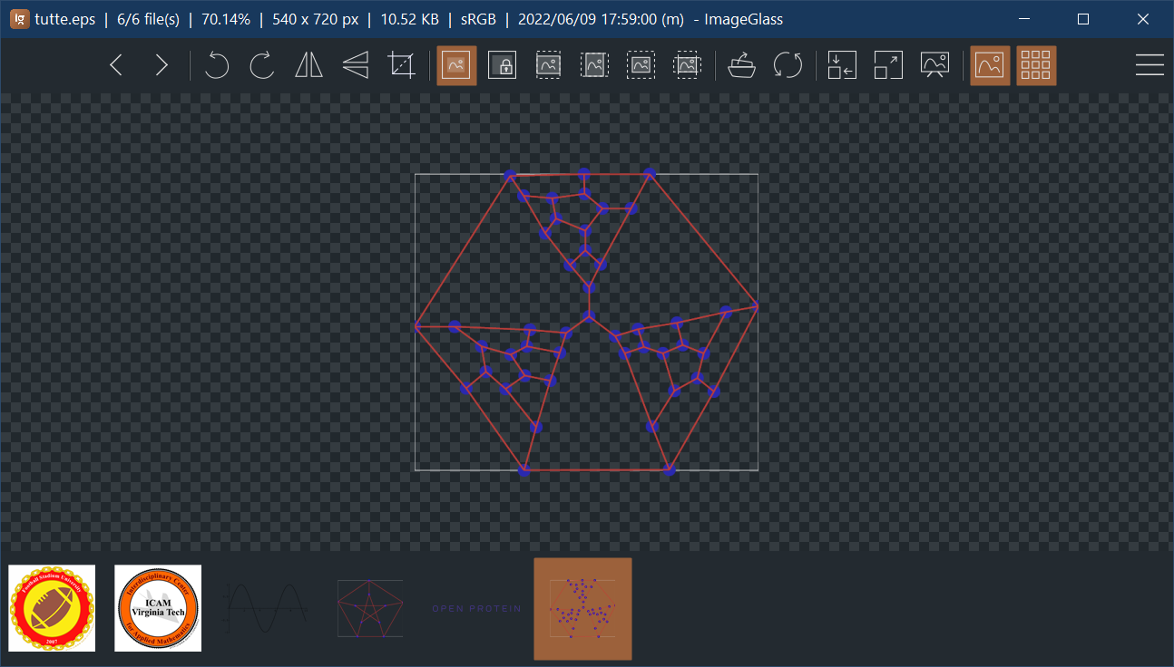
Task: Click the 70.14% zoom value in title
Action: pos(226,19)
